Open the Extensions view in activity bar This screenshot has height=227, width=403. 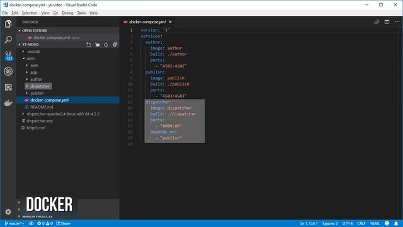point(8,87)
